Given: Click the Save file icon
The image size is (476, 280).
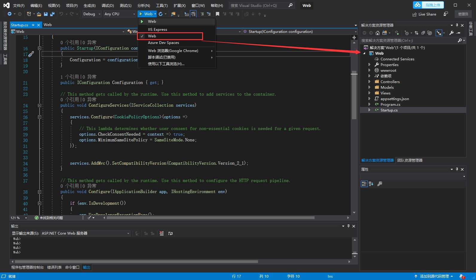Looking at the screenshot, I should point(46,14).
